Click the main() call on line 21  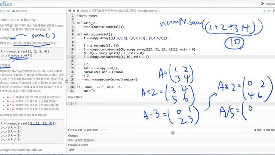point(89,91)
